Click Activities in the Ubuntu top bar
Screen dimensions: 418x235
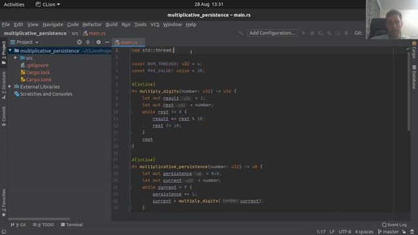point(14,5)
